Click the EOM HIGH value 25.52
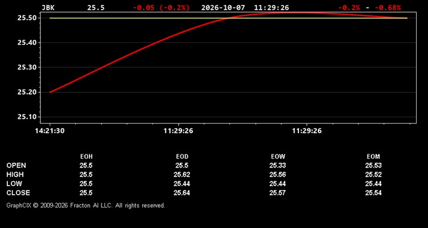This screenshot has width=428, height=228. (373, 174)
